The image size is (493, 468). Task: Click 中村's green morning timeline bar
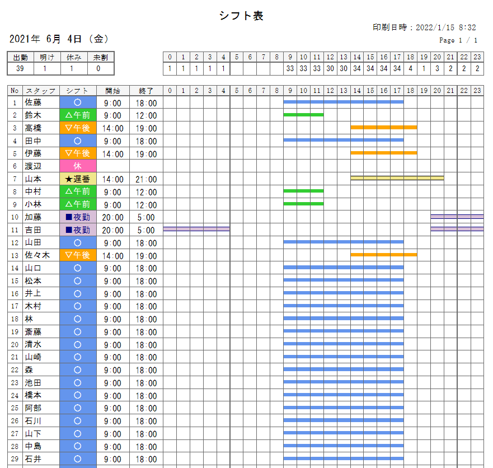tap(303, 191)
